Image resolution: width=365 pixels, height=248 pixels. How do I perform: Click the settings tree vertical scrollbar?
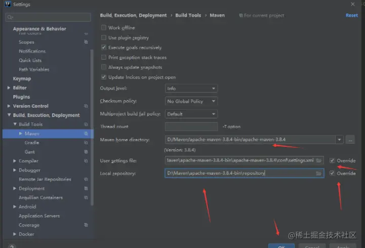click(92, 128)
